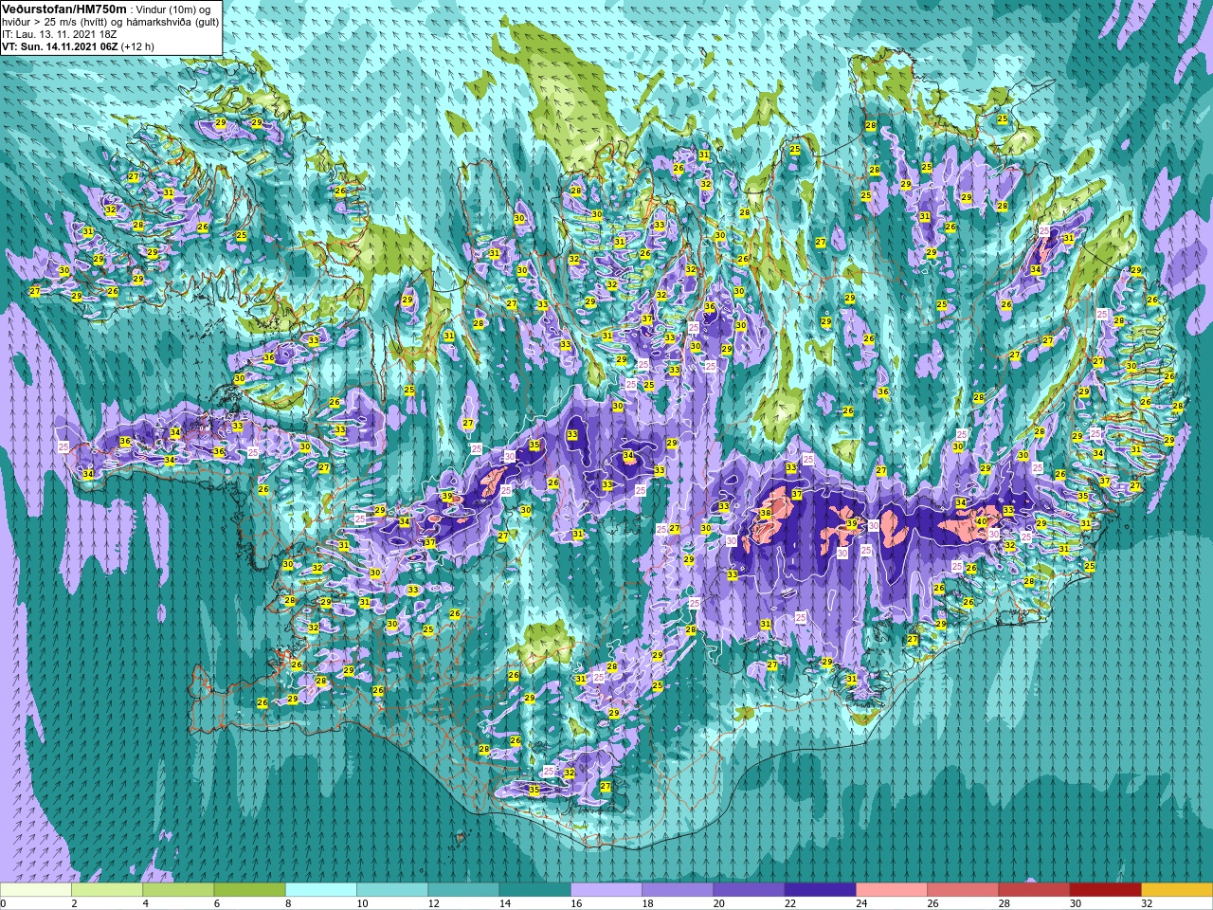Click the cyan legend swatch between 8 and 10
The height and width of the screenshot is (910, 1213).
tap(321, 890)
